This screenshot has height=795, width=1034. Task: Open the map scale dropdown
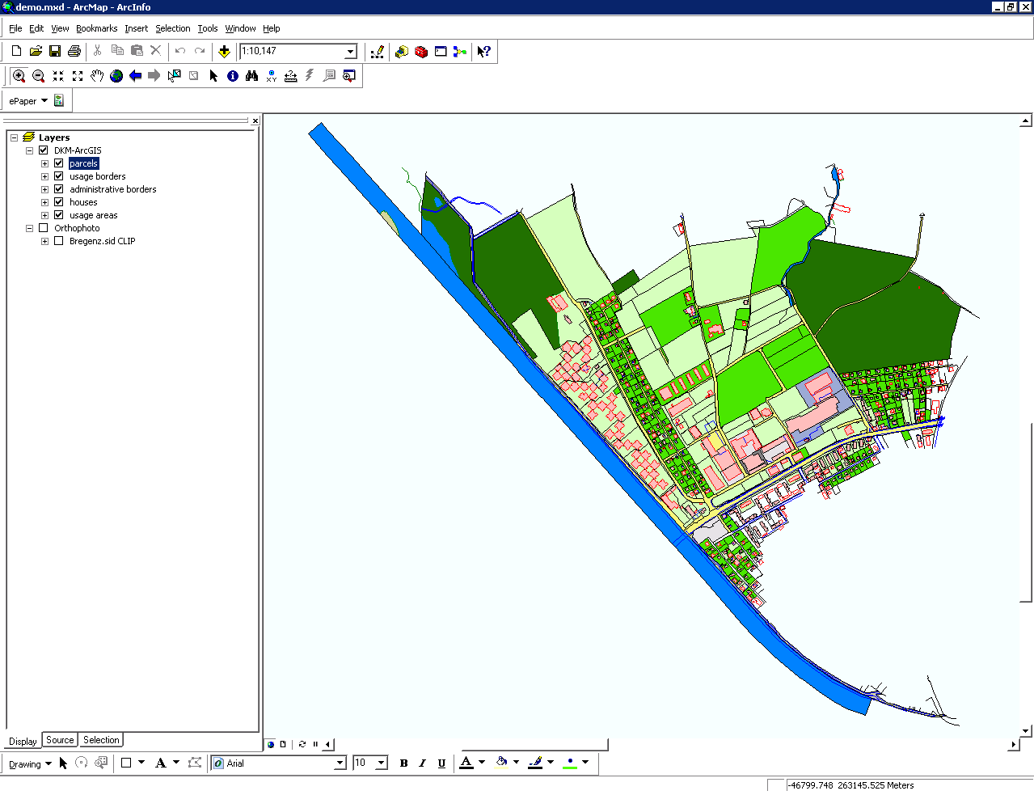click(x=349, y=51)
